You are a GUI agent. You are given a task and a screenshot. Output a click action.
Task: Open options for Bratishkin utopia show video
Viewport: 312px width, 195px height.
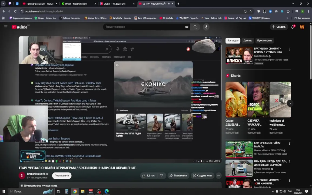point(289,49)
